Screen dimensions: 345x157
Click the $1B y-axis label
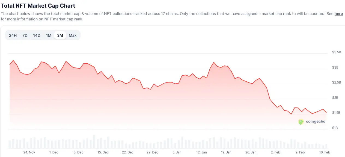point(335,128)
